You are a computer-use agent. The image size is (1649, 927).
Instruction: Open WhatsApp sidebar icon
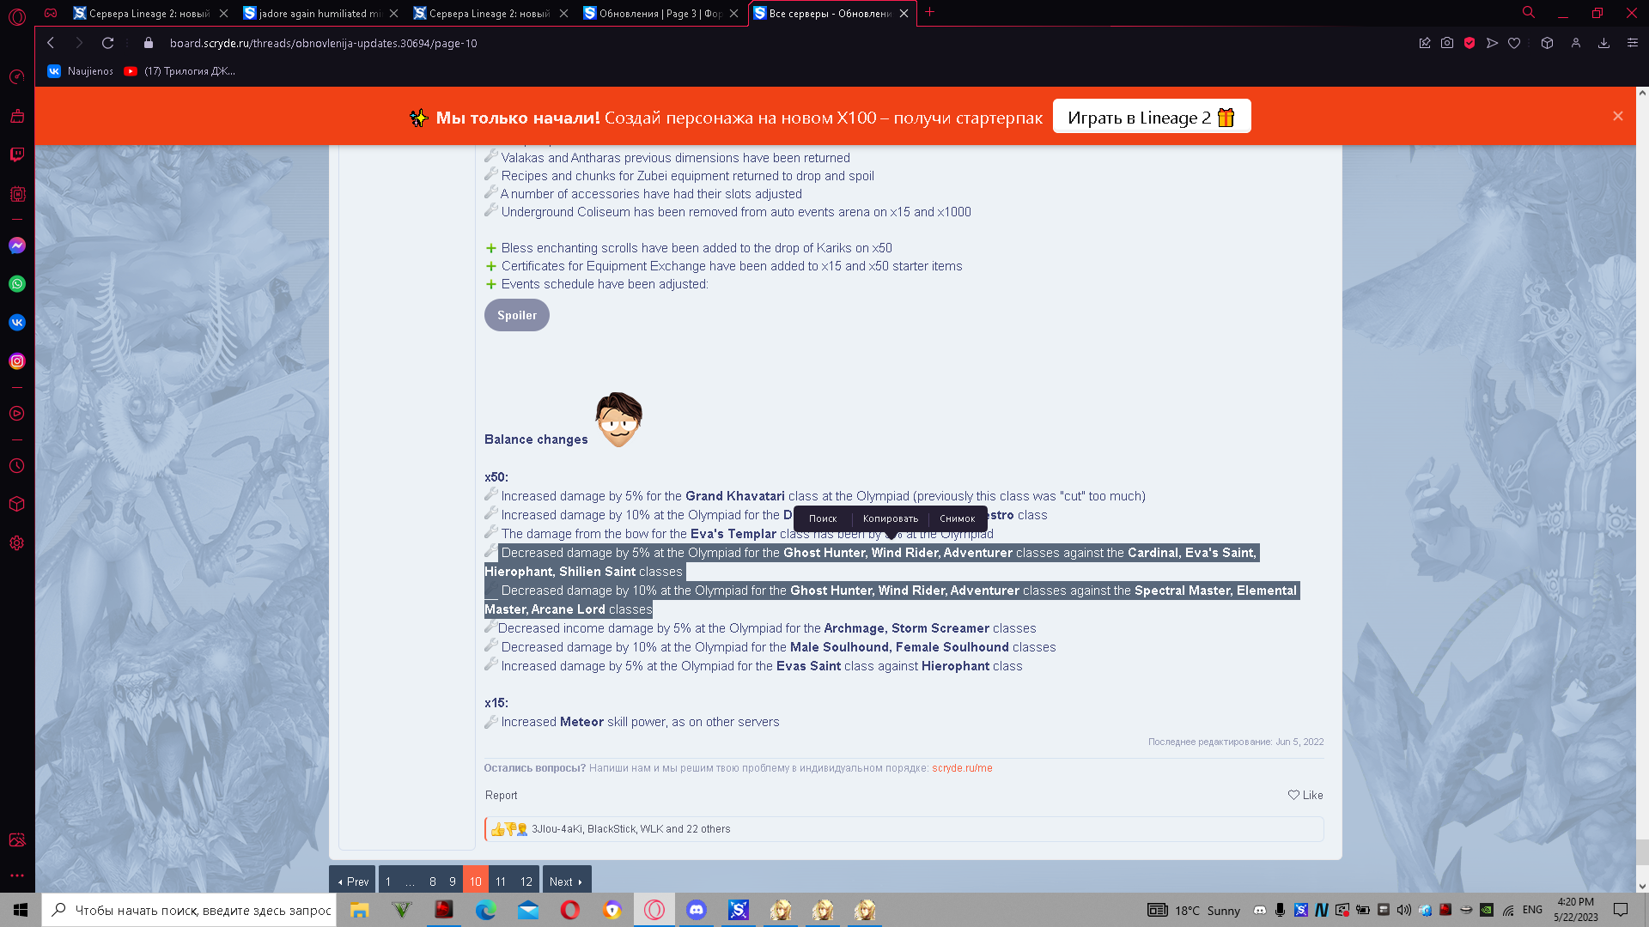[17, 284]
